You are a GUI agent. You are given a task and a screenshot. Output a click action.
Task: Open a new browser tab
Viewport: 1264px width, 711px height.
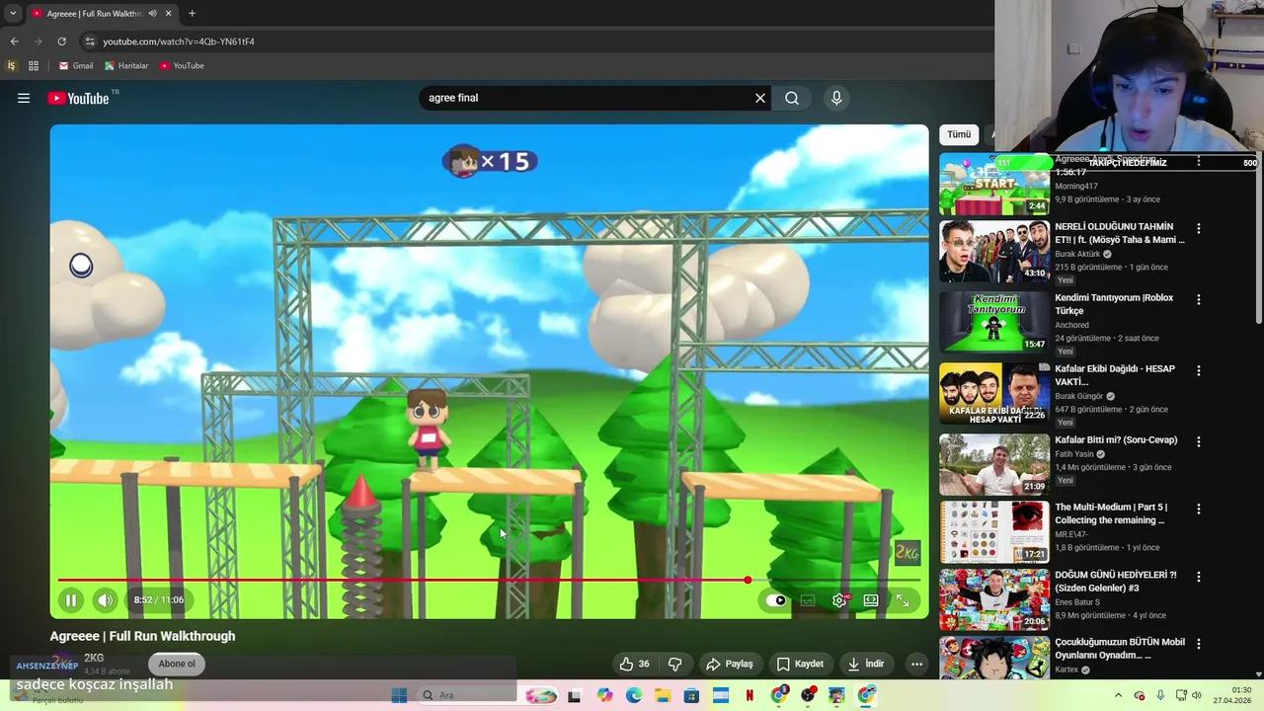pyautogui.click(x=192, y=14)
